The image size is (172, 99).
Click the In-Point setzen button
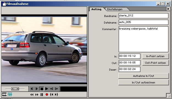pyautogui.click(x=156, y=56)
